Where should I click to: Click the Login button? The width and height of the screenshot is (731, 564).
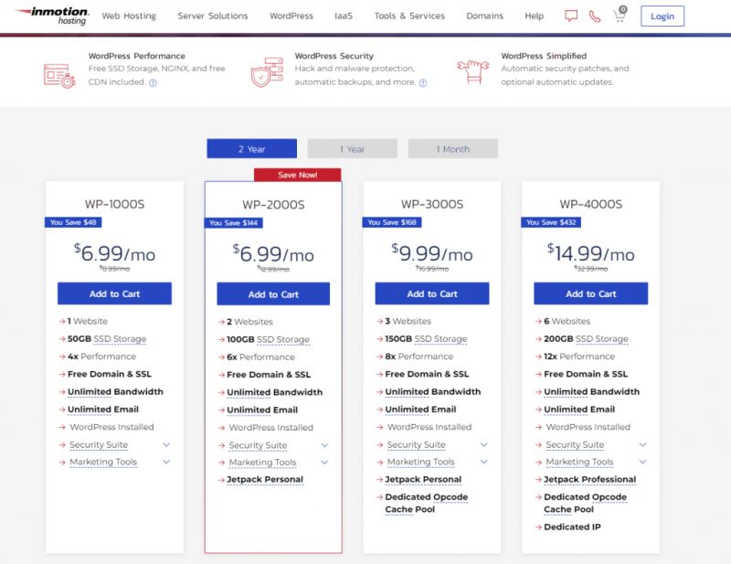tap(662, 16)
